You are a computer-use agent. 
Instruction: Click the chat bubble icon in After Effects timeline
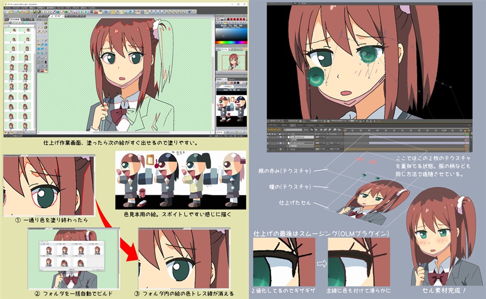pos(335,129)
